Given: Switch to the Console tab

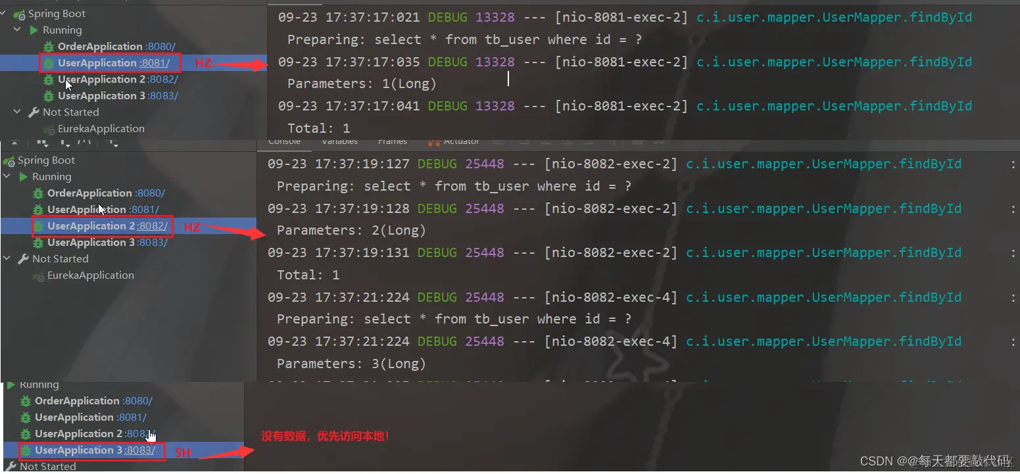Looking at the screenshot, I should click(x=284, y=141).
